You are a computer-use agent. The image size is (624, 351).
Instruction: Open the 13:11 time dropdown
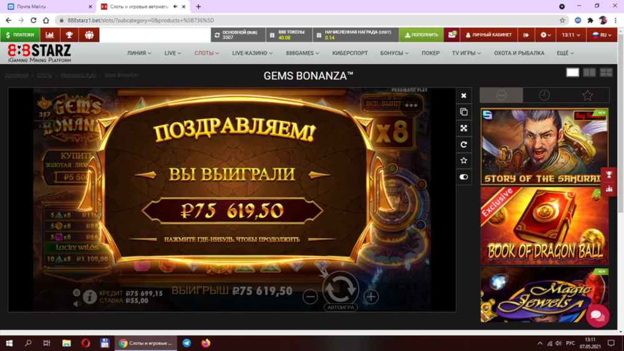[571, 35]
